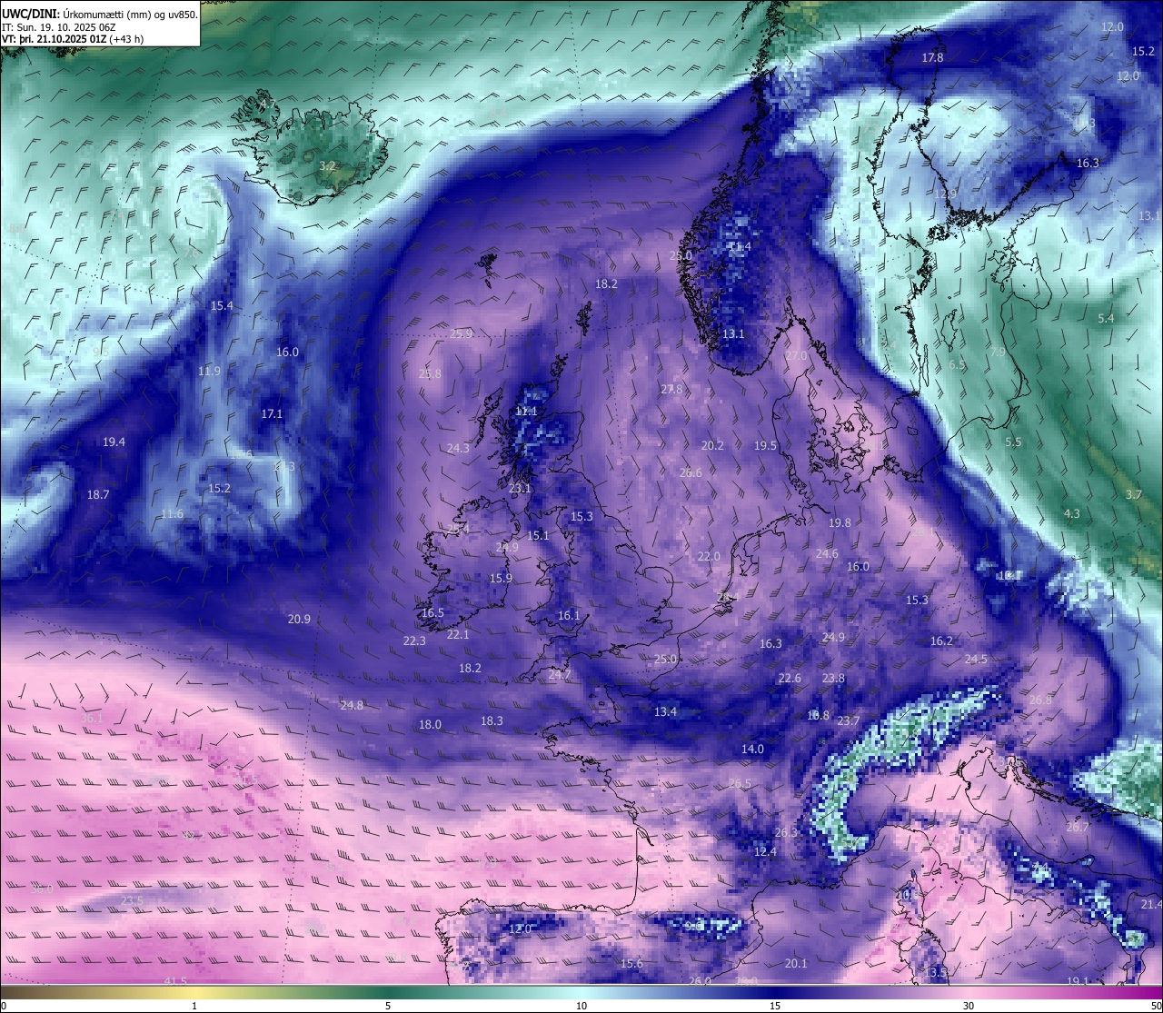
Task: Click the 13.5 value near Sardinia
Action: (x=935, y=972)
